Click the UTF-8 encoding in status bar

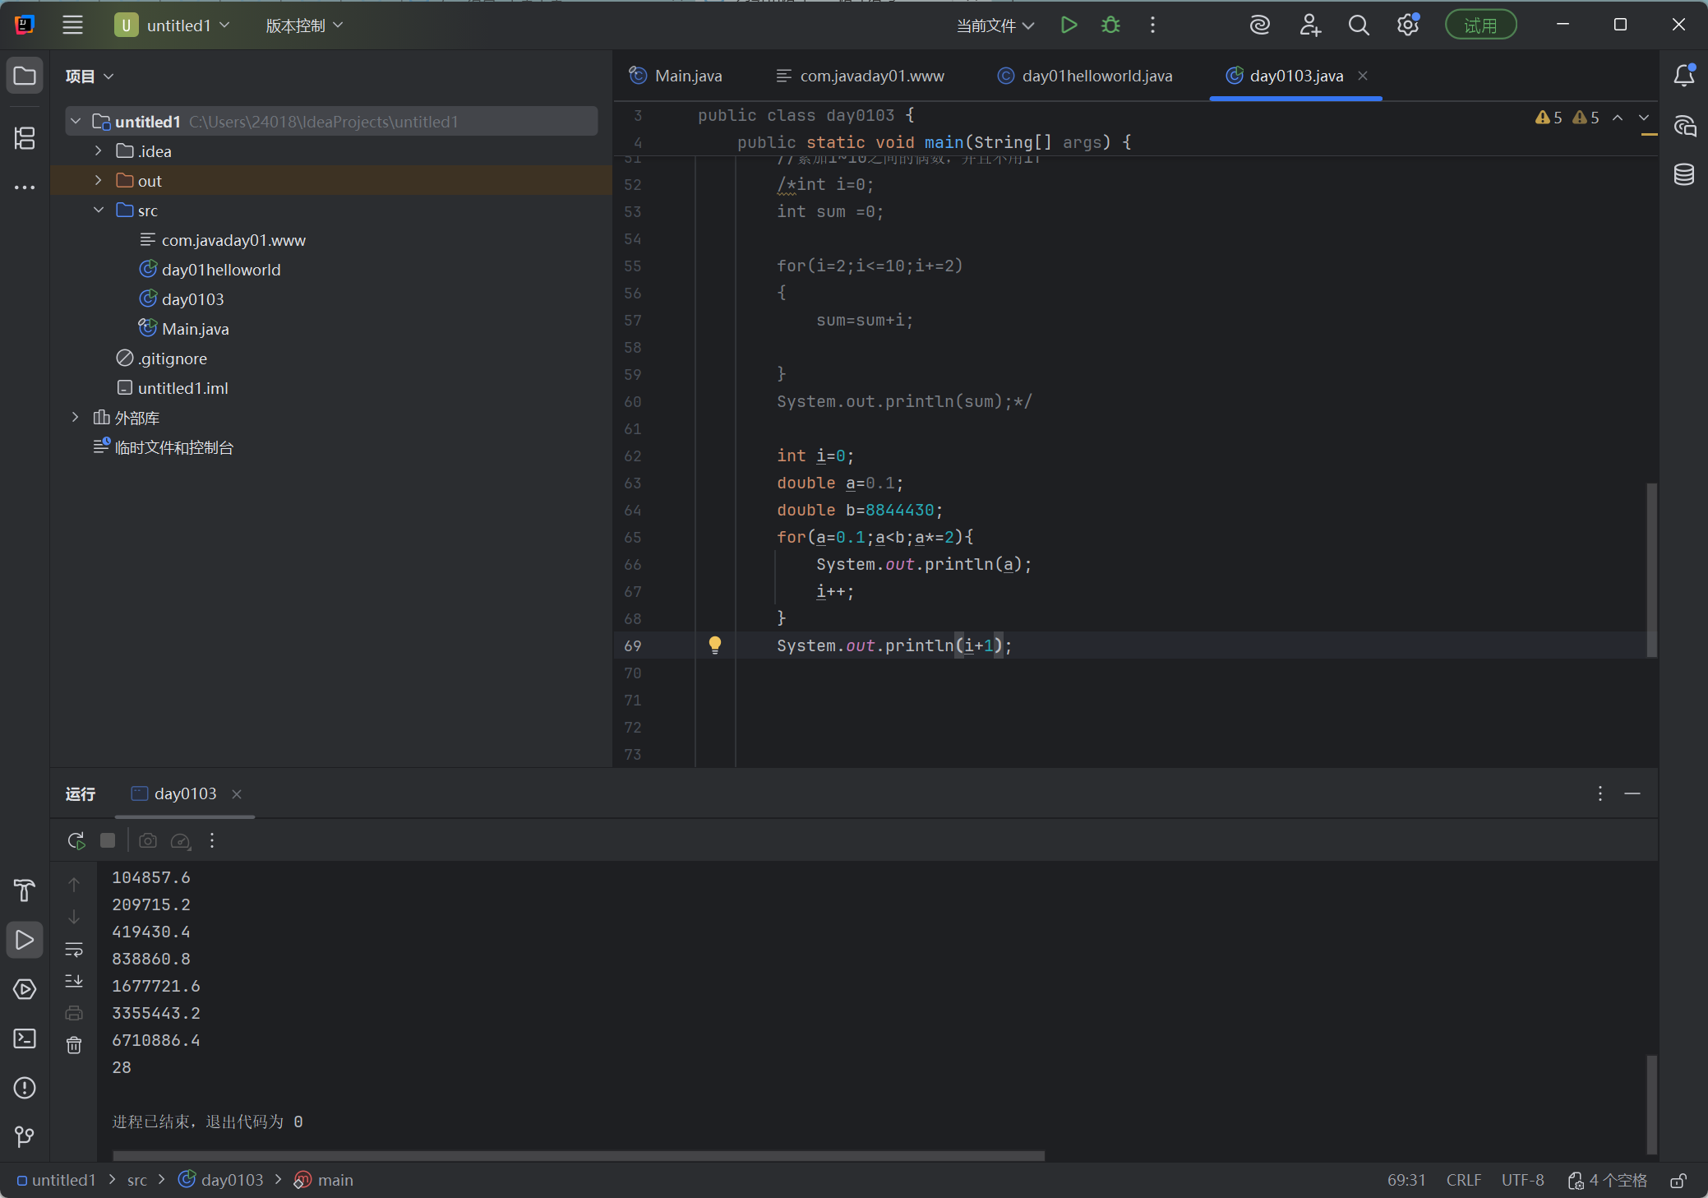(1522, 1180)
